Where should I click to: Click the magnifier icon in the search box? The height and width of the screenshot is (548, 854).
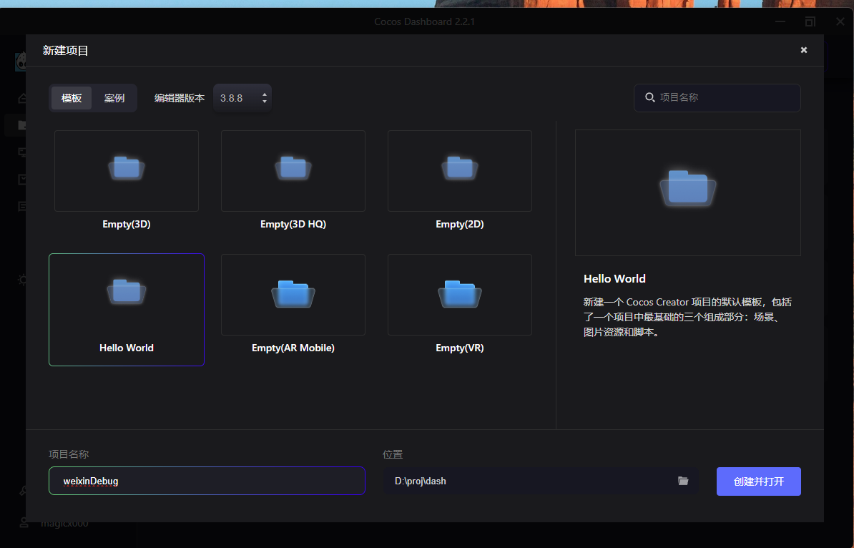coord(649,97)
